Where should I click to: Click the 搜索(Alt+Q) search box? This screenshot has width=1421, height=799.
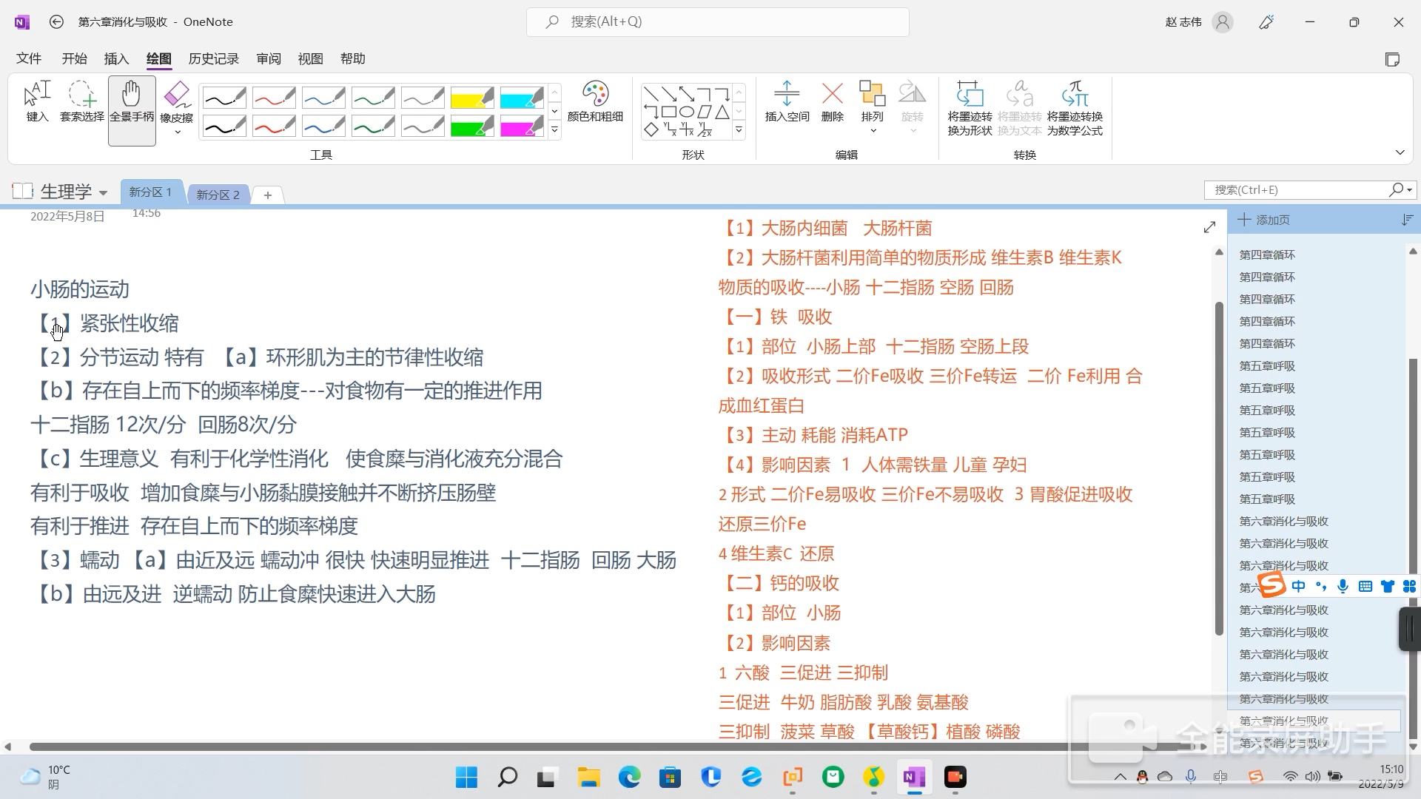tap(717, 22)
